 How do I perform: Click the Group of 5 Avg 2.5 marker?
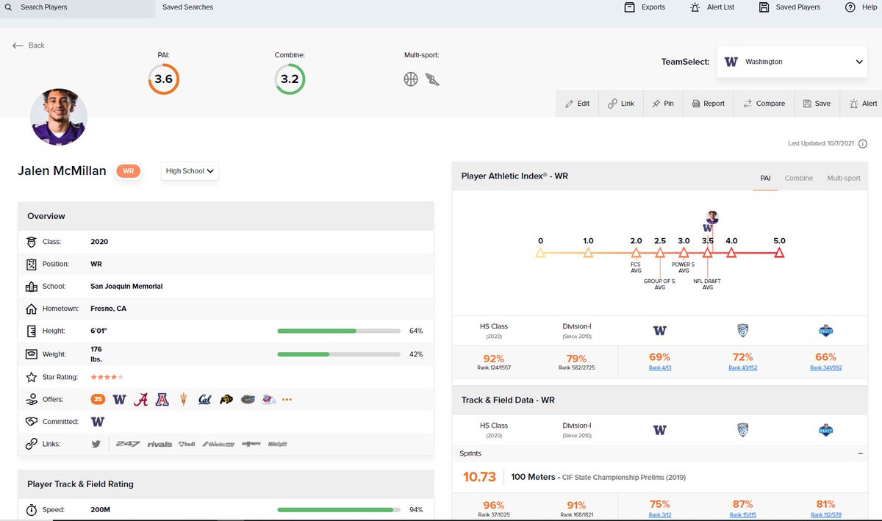[x=660, y=253]
